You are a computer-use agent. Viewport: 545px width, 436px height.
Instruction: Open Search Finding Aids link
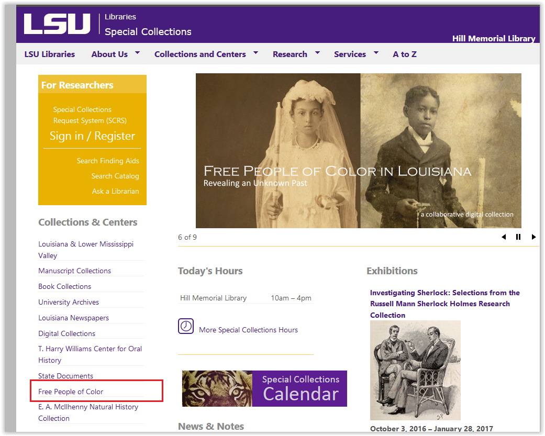(x=108, y=161)
